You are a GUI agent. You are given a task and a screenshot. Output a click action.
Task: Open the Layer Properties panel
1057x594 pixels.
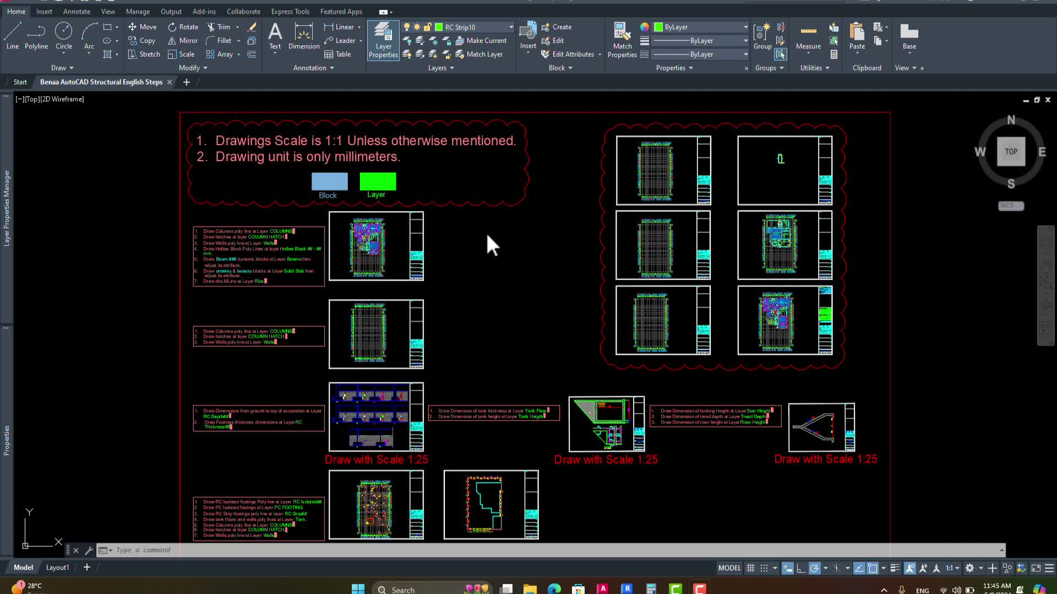click(383, 40)
